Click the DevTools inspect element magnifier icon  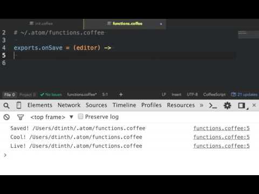(x=6, y=106)
